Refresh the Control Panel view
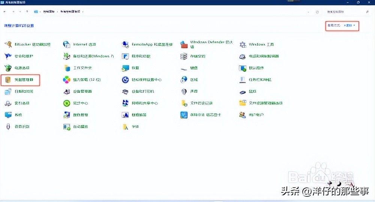 click(317, 12)
